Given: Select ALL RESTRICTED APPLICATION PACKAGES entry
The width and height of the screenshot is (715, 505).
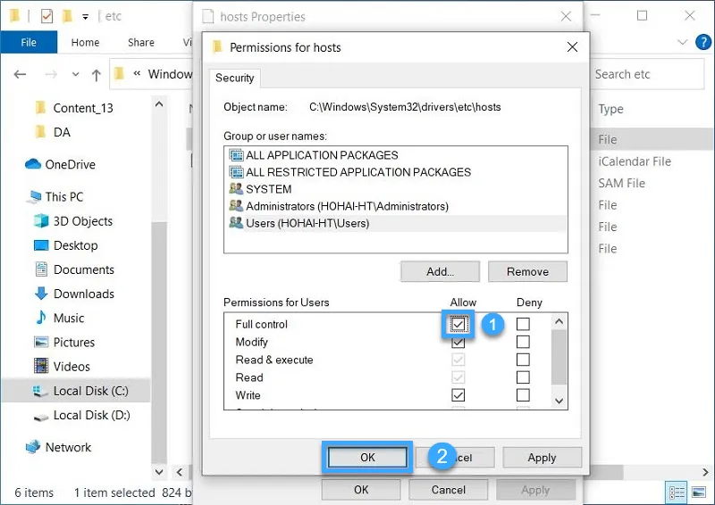Looking at the screenshot, I should tap(395, 172).
